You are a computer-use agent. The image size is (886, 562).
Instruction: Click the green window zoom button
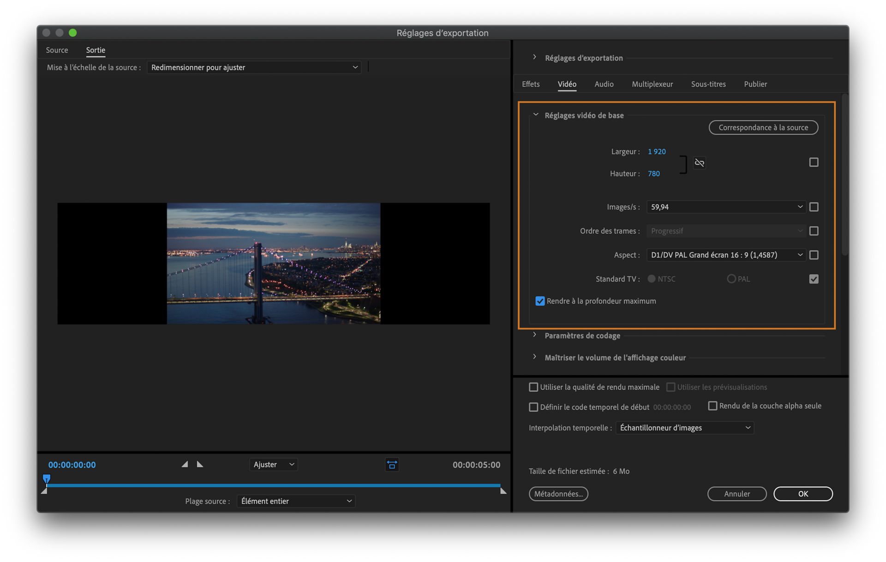pos(72,33)
